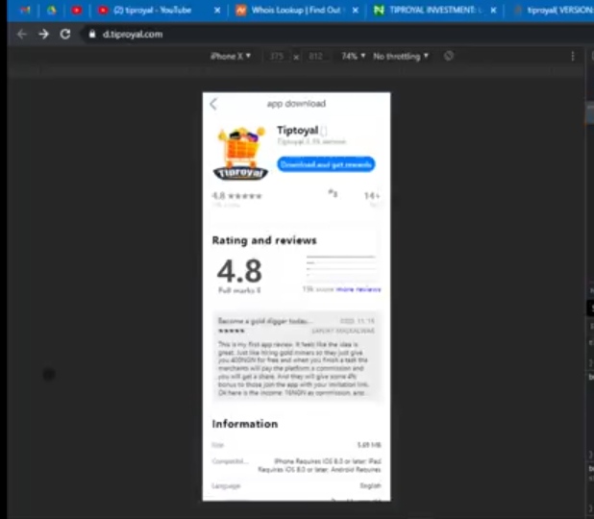Open the first YouTube pinned tab
Screen dimensions: 594x519
[x=77, y=11]
